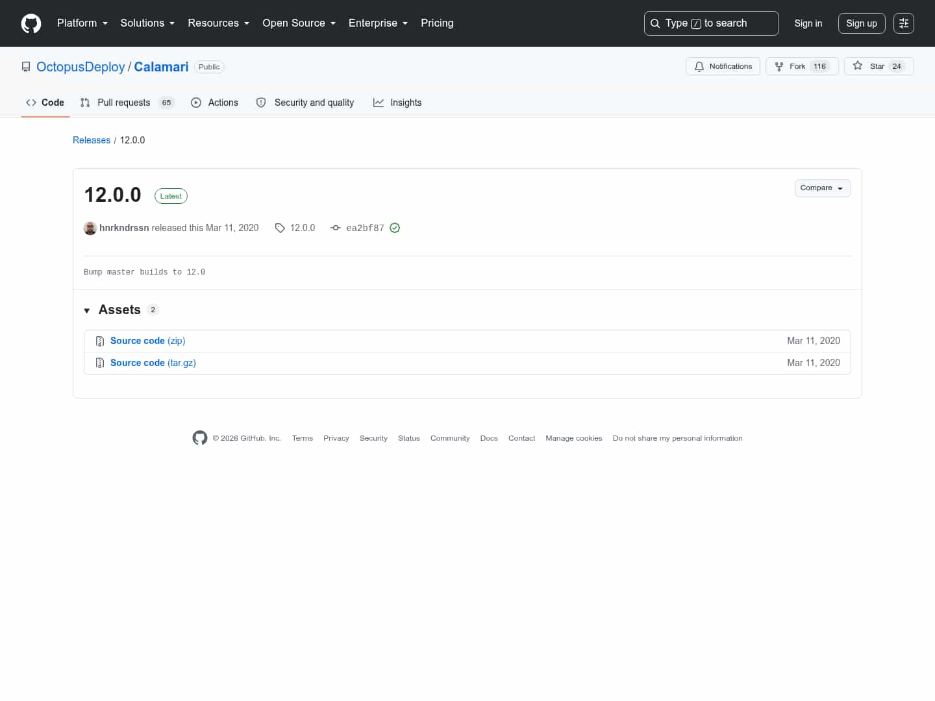Open the 12.0.0 tag link

tap(303, 228)
